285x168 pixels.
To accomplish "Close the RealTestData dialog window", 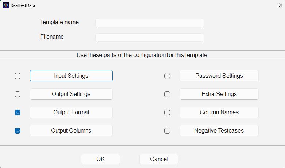I will click(281, 5).
